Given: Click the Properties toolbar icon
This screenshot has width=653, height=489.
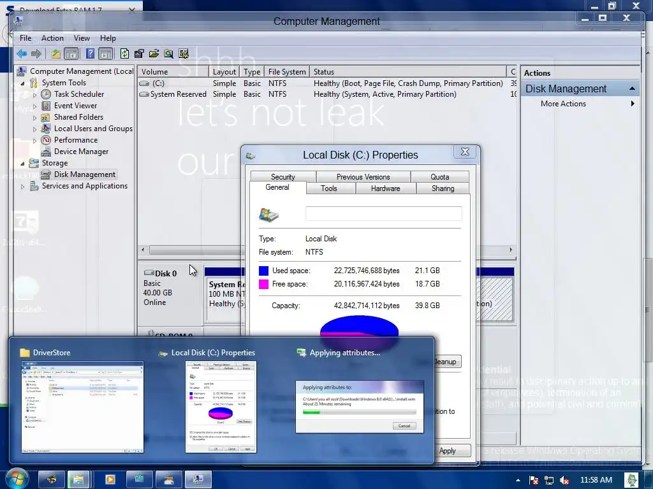Looking at the screenshot, I should 139,53.
